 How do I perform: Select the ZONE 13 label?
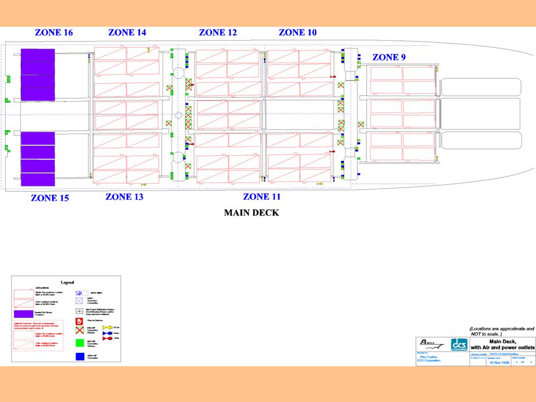125,197
